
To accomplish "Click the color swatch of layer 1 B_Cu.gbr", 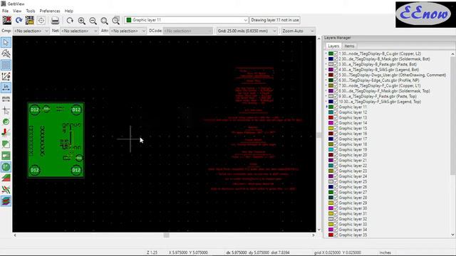I will click(x=331, y=54).
